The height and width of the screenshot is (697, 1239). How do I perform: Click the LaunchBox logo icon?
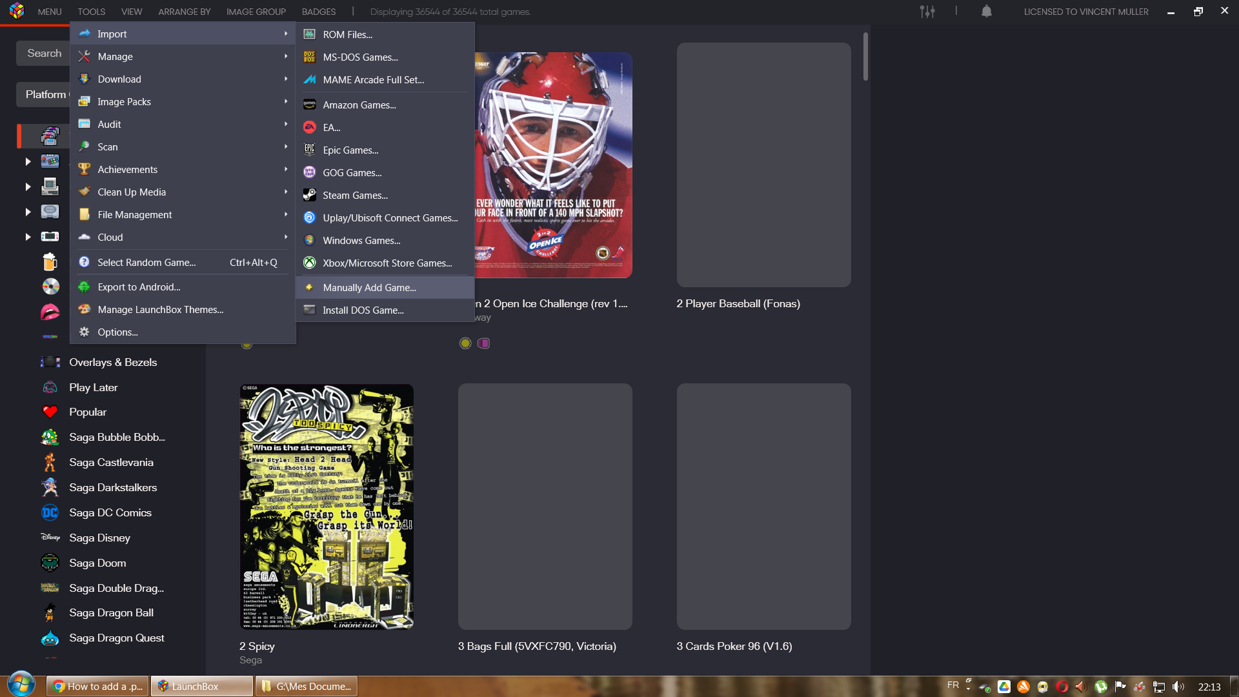[x=17, y=11]
